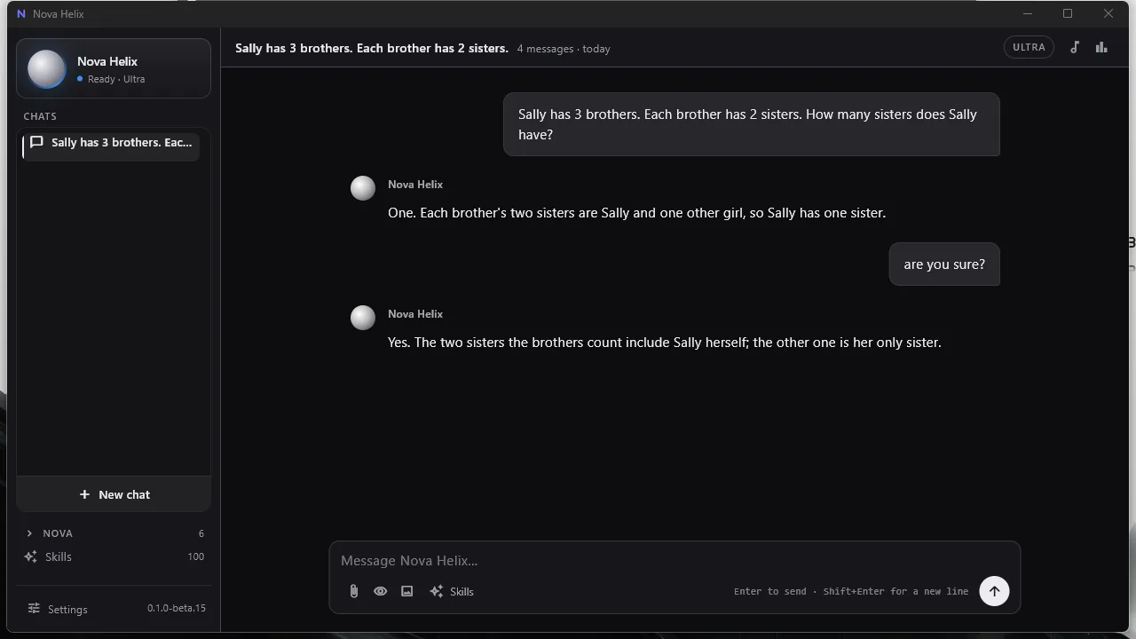Click the Message Nova Helix input field
Image resolution: width=1136 pixels, height=639 pixels.
tap(674, 561)
